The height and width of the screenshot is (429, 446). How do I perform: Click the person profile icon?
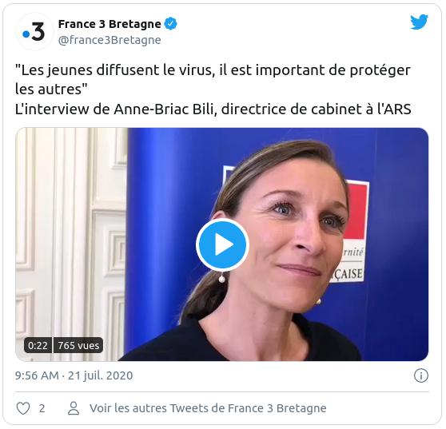[74, 408]
